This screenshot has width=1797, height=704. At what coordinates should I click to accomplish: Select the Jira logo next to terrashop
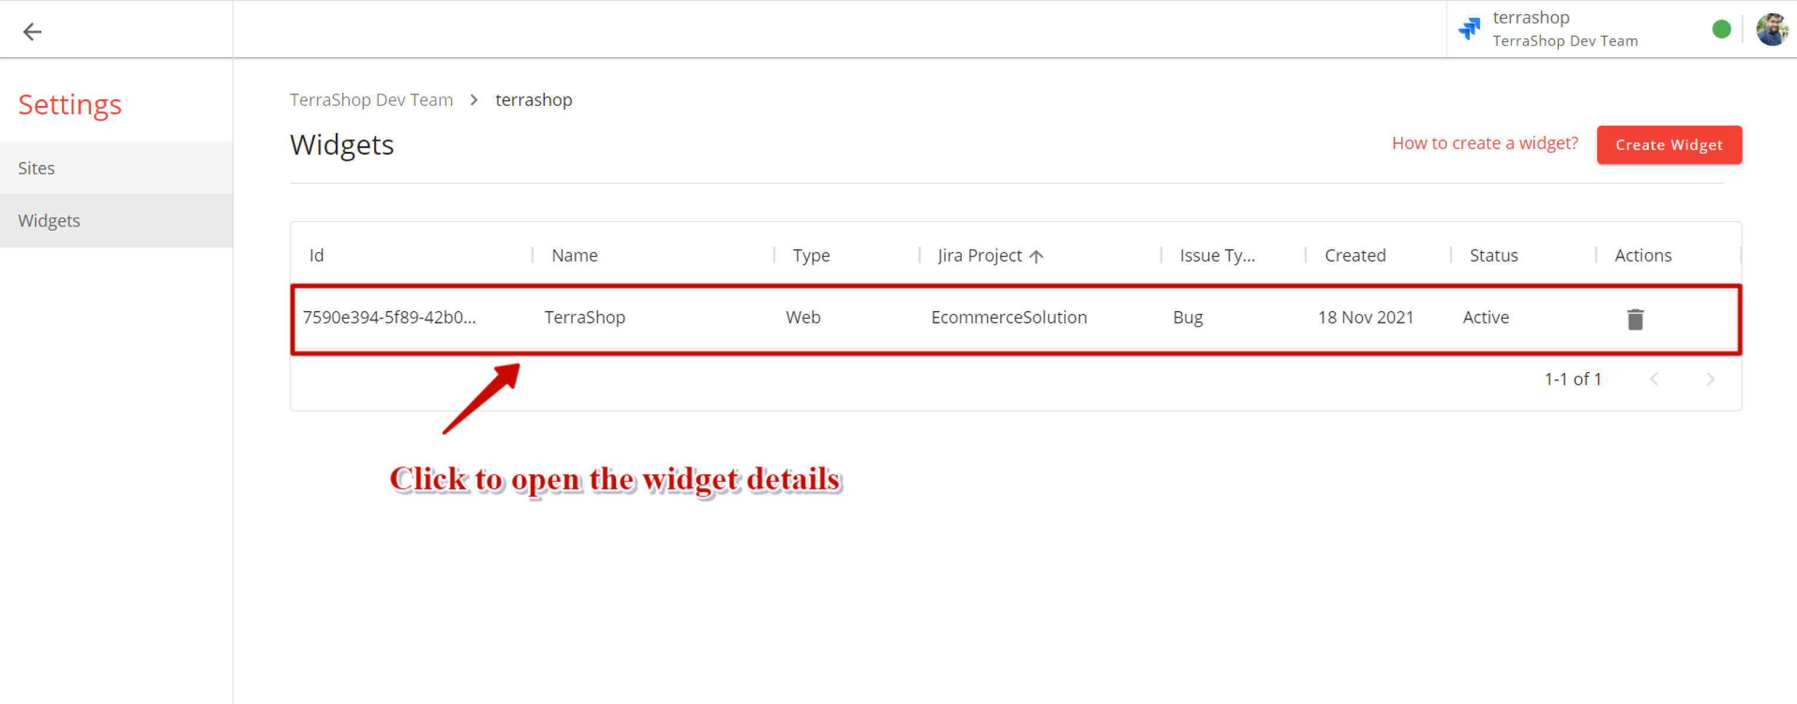pyautogui.click(x=1469, y=28)
